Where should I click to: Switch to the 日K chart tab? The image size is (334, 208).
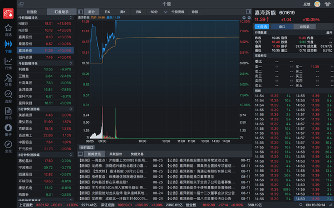107,12
